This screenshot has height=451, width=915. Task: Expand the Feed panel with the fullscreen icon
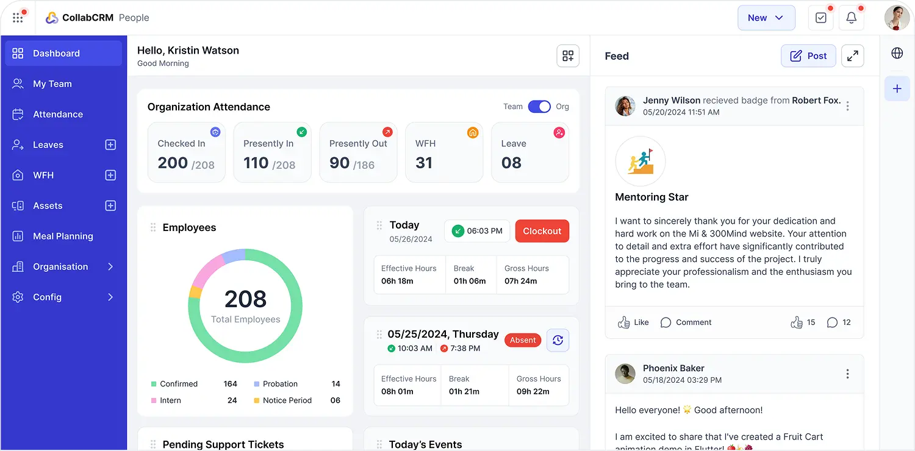coord(852,55)
